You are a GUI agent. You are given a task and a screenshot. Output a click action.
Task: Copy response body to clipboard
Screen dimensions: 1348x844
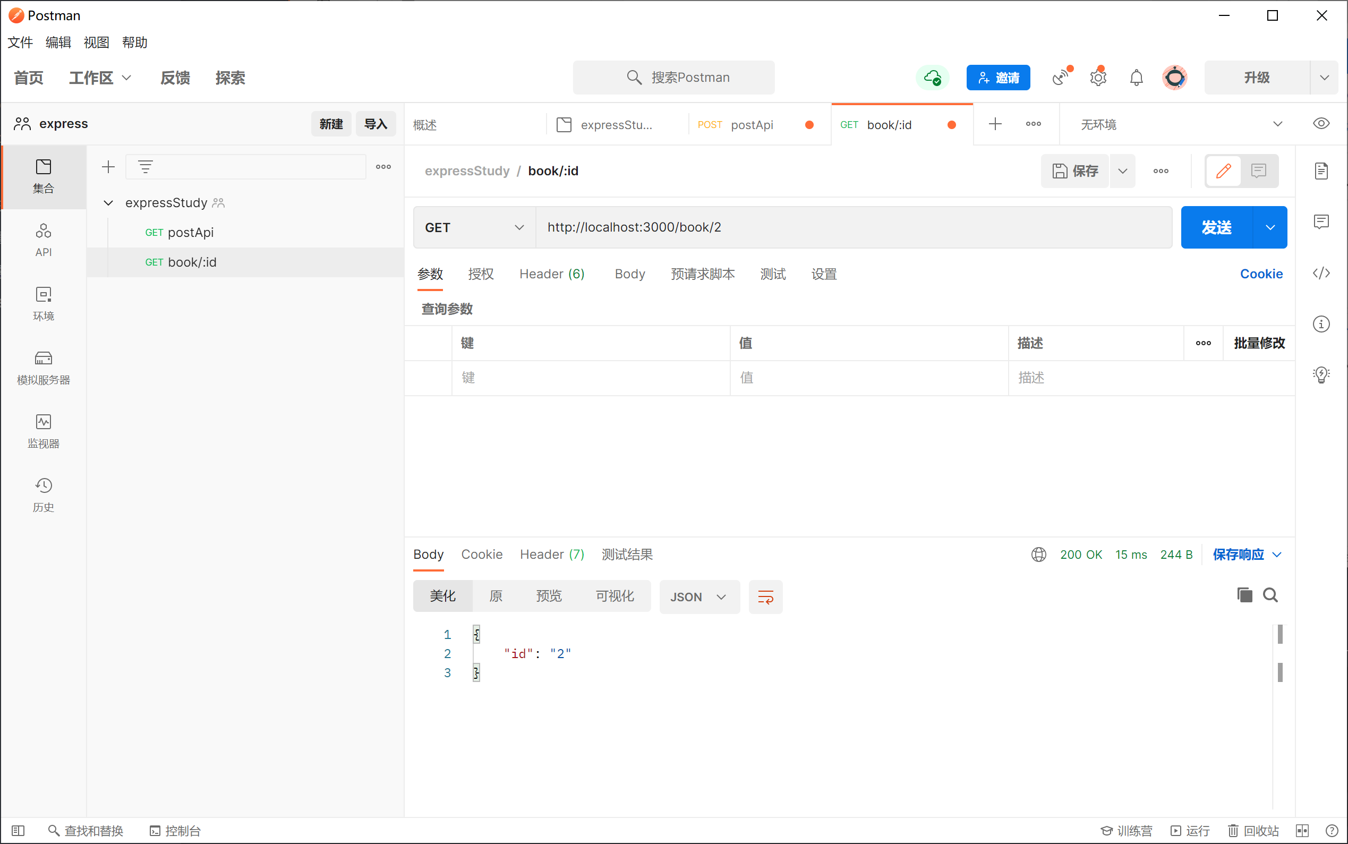(x=1244, y=595)
